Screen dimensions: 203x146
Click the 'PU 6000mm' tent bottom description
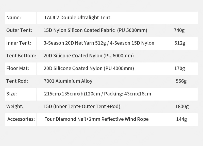pyautogui.click(x=119, y=56)
